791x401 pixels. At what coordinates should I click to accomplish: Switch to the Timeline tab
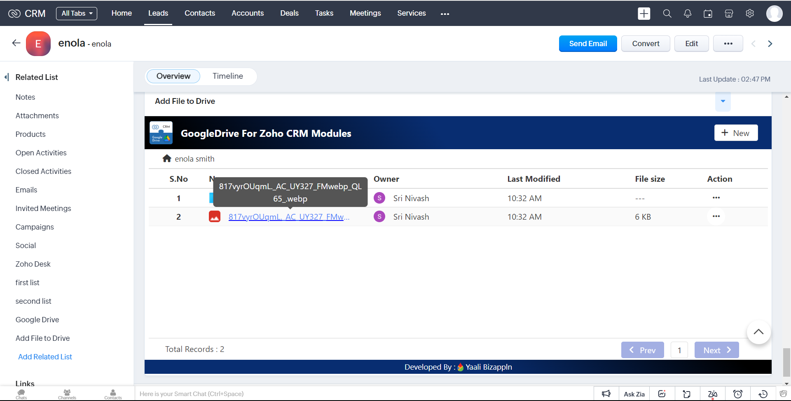pyautogui.click(x=227, y=76)
